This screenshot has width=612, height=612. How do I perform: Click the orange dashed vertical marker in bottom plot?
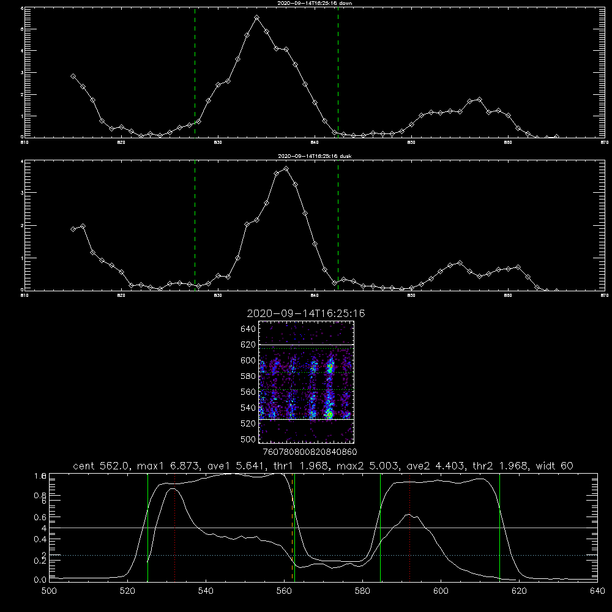(x=292, y=527)
